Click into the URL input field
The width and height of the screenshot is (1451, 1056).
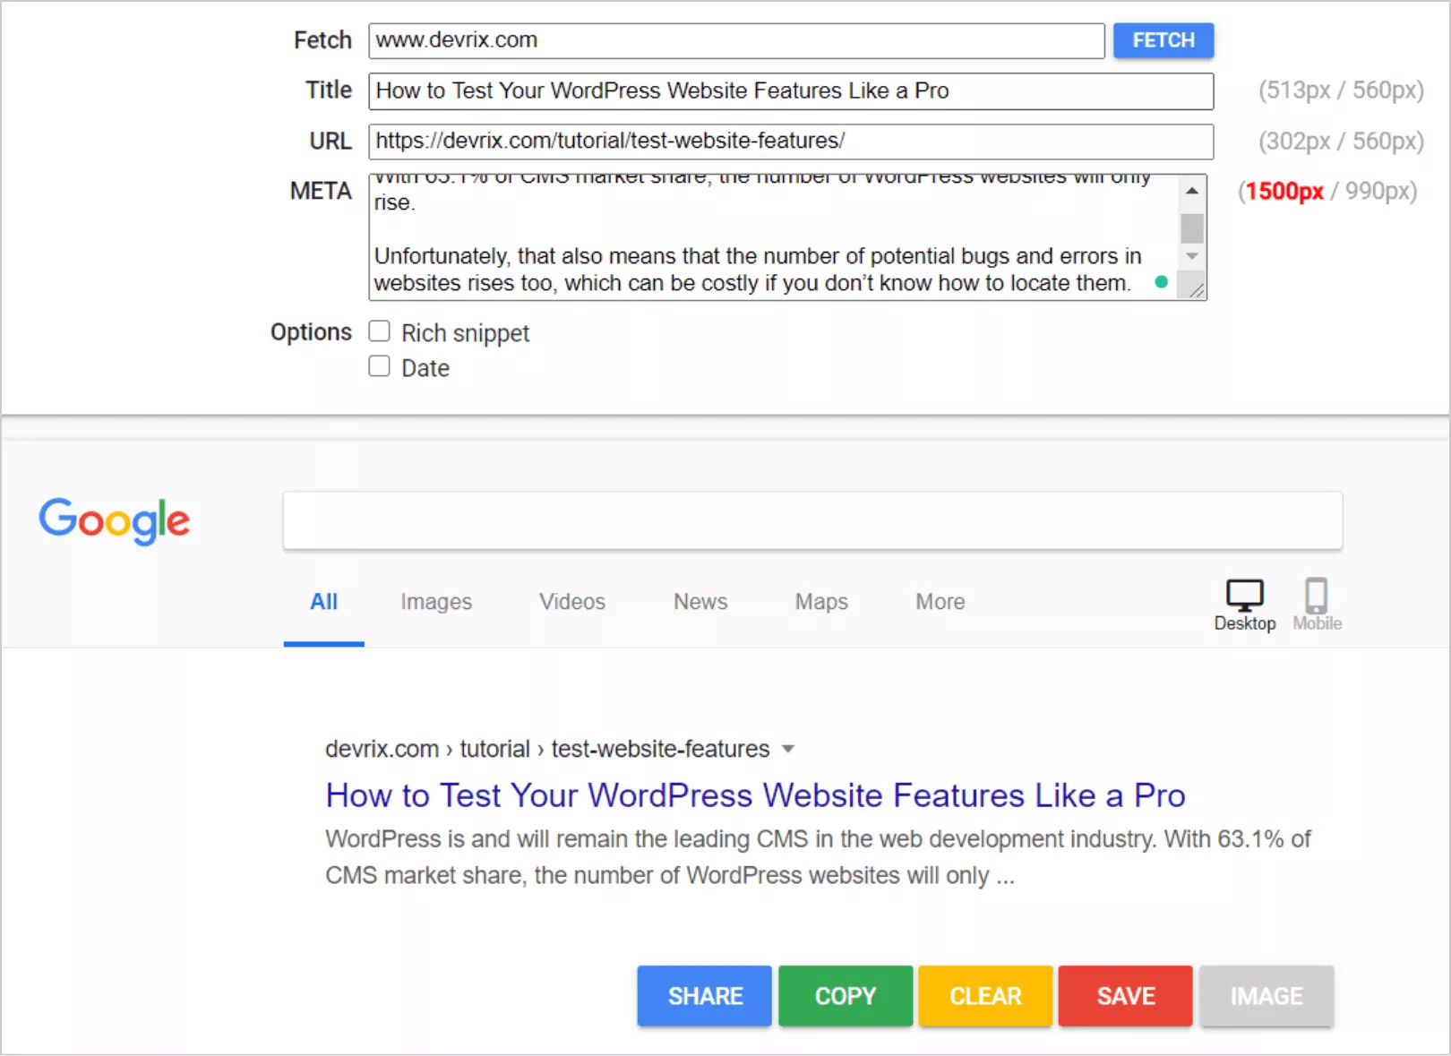coord(791,141)
